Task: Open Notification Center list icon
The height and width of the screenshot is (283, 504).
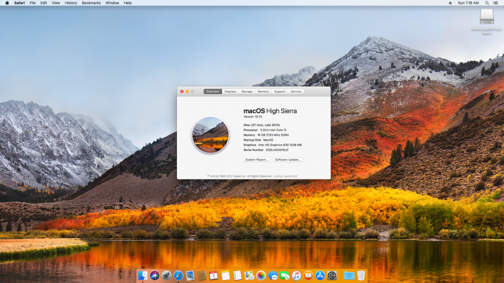Action: (x=495, y=3)
